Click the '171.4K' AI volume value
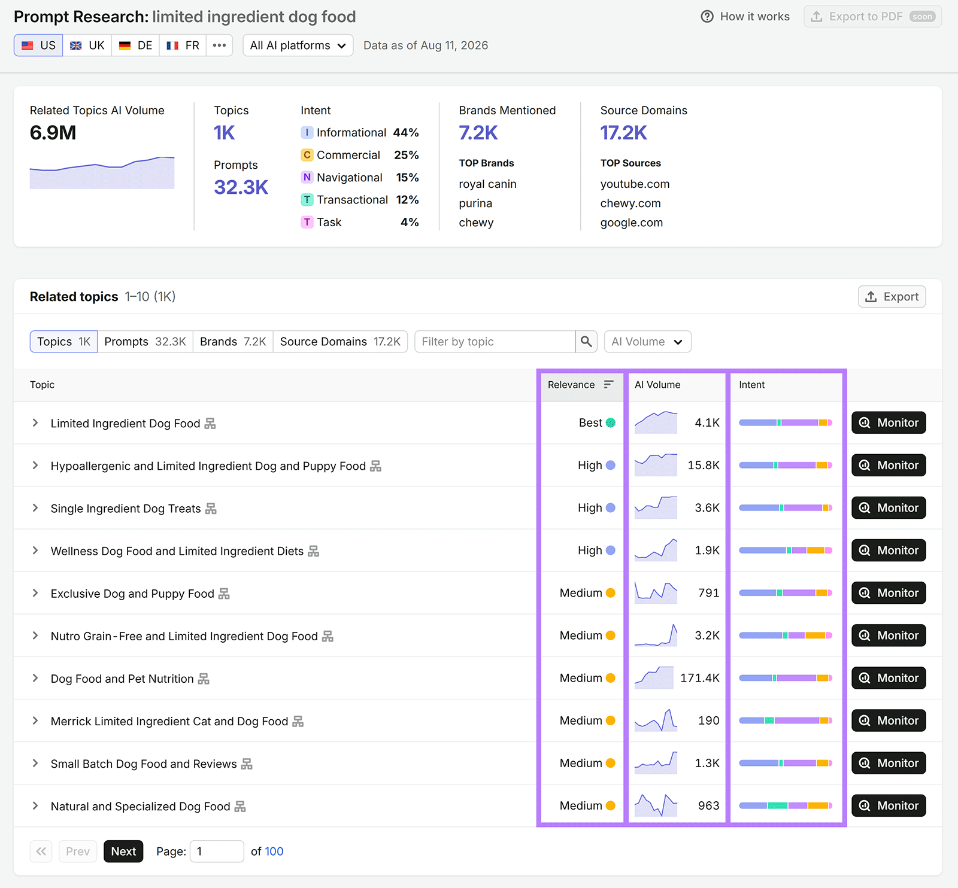 700,678
